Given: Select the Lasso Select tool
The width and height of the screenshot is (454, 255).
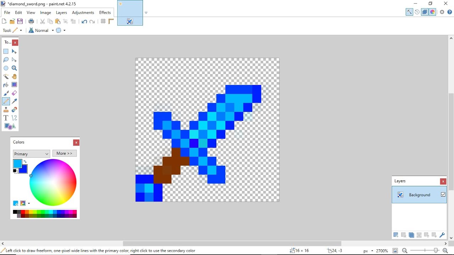Looking at the screenshot, I should [x=6, y=60].
